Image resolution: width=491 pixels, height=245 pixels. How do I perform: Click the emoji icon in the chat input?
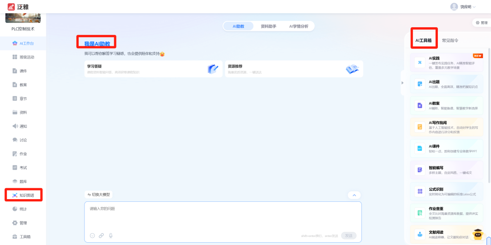pyautogui.click(x=92, y=235)
